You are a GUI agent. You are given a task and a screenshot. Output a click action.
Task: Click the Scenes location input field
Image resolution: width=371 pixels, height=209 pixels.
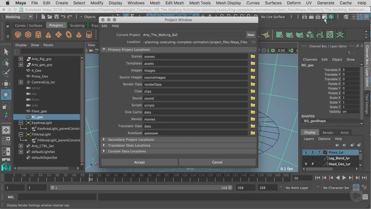tap(195, 57)
